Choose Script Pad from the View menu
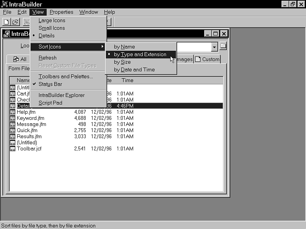 click(50, 103)
